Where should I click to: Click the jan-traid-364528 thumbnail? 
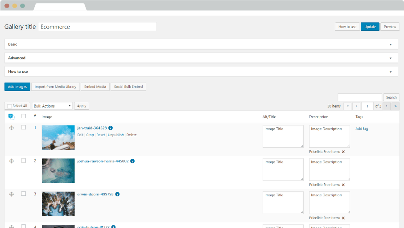[x=58, y=138]
